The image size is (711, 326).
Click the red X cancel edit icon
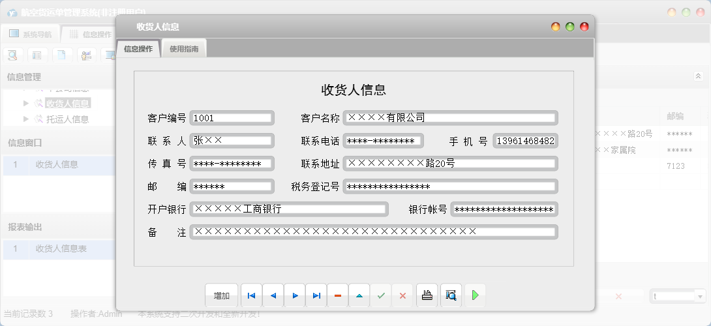[x=402, y=295]
